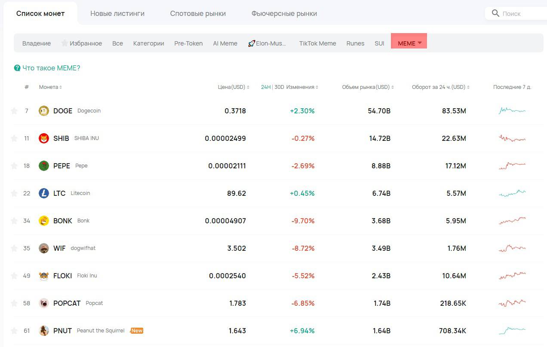The height and width of the screenshot is (347, 547).
Task: Select the AI Meme filter
Action: (x=225, y=43)
